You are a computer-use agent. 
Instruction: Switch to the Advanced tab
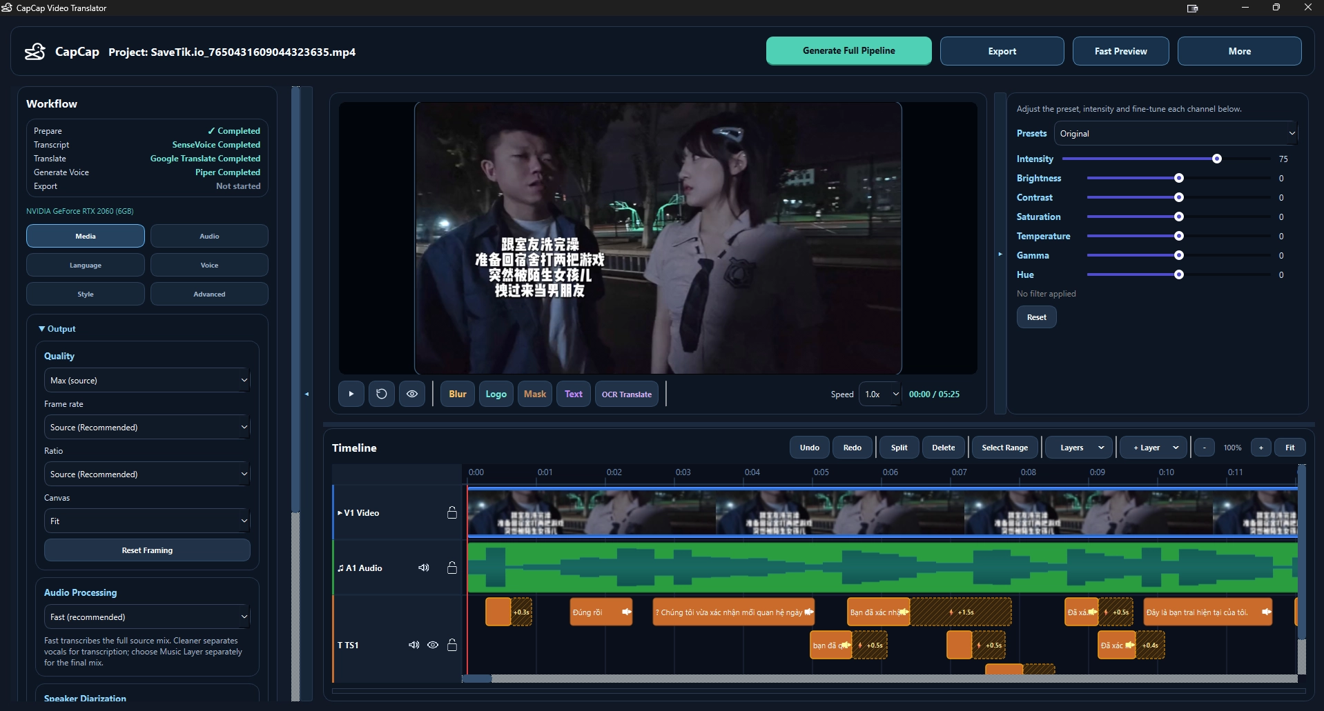tap(209, 294)
